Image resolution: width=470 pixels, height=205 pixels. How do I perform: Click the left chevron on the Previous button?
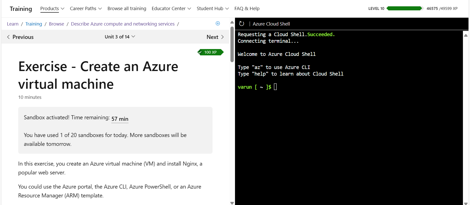coord(8,37)
